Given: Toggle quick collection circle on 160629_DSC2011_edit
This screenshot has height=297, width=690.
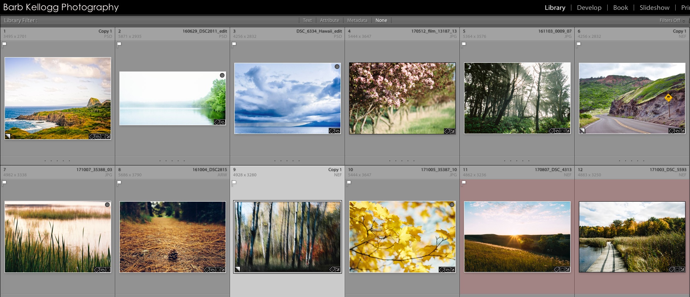Looking at the screenshot, I should (222, 75).
